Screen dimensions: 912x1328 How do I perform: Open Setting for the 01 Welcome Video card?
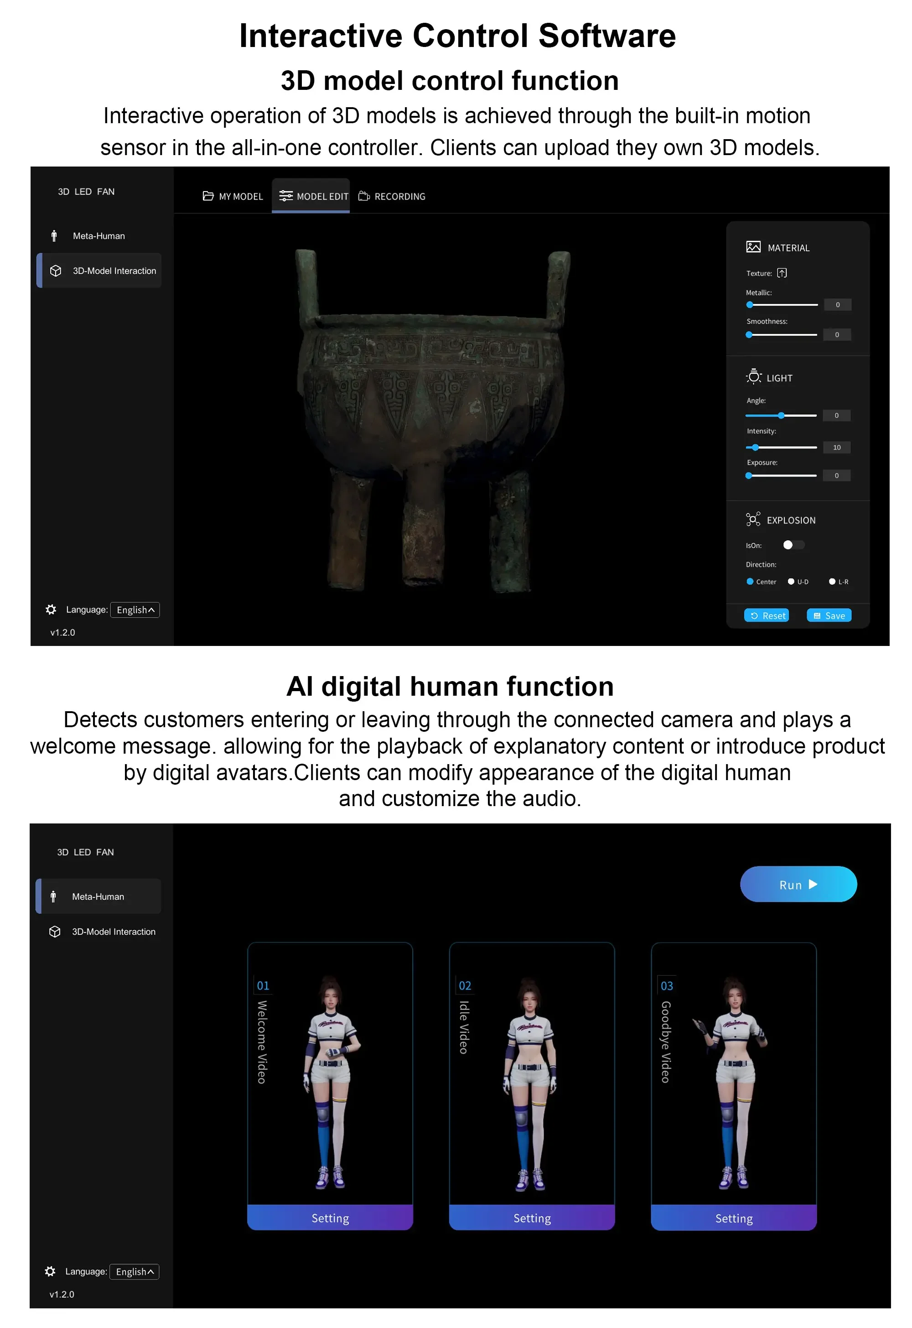pyautogui.click(x=330, y=1218)
